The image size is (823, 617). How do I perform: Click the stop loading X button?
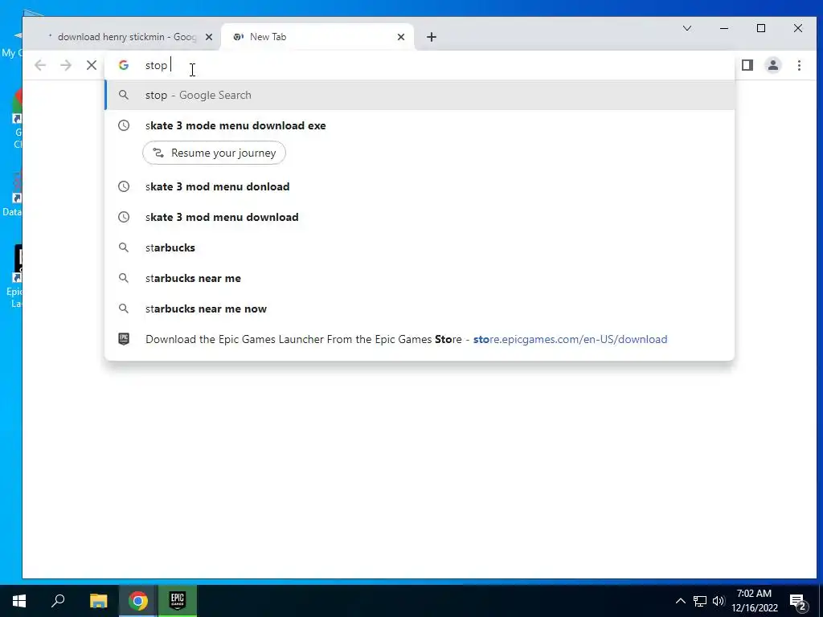coord(92,65)
